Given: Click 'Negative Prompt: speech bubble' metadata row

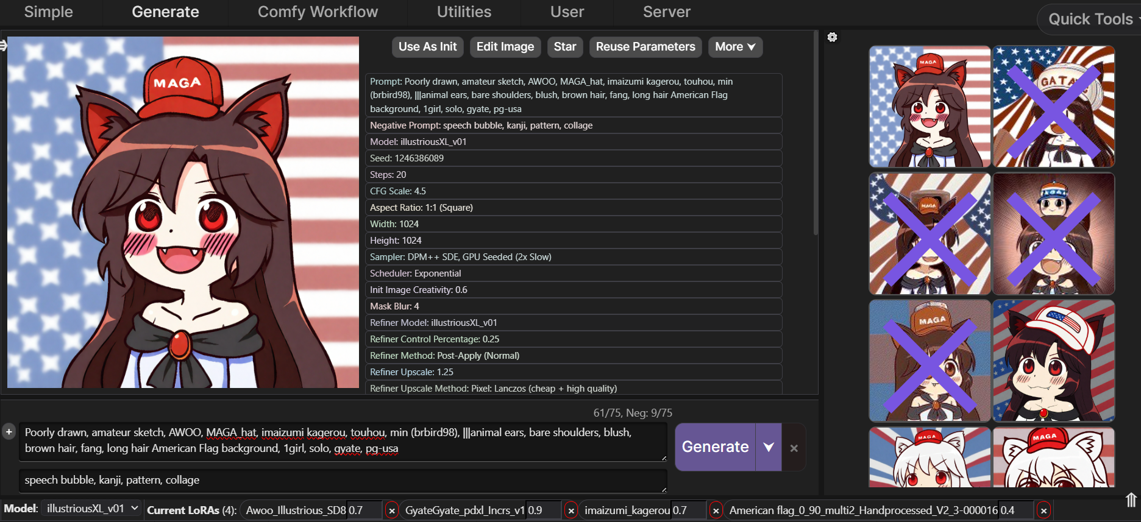Looking at the screenshot, I should point(574,125).
